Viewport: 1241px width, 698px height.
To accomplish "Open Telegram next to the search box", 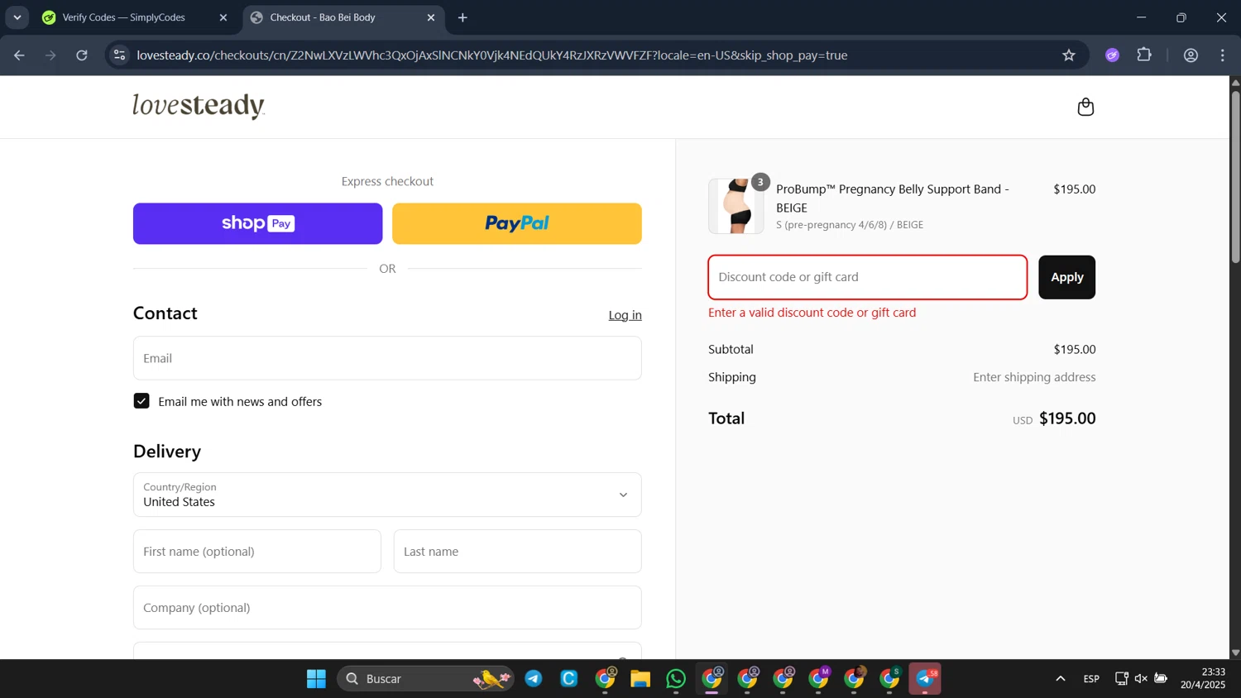I will [534, 679].
